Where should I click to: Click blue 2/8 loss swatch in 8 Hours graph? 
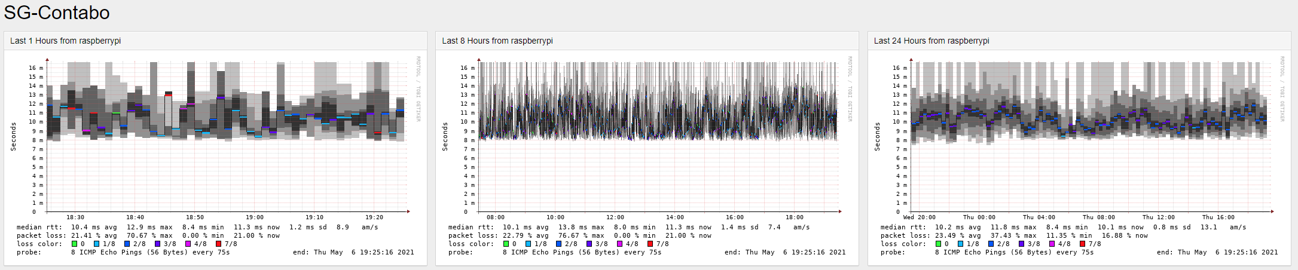pyautogui.click(x=558, y=244)
